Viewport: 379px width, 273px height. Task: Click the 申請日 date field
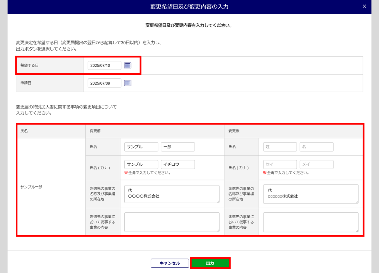[x=104, y=83]
